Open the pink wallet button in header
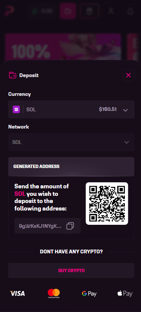Screen dimensions: 141x312 [68, 11]
